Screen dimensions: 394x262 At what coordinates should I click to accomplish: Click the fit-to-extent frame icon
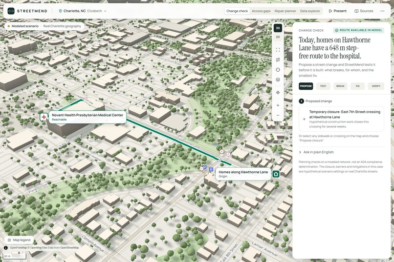pos(278,50)
